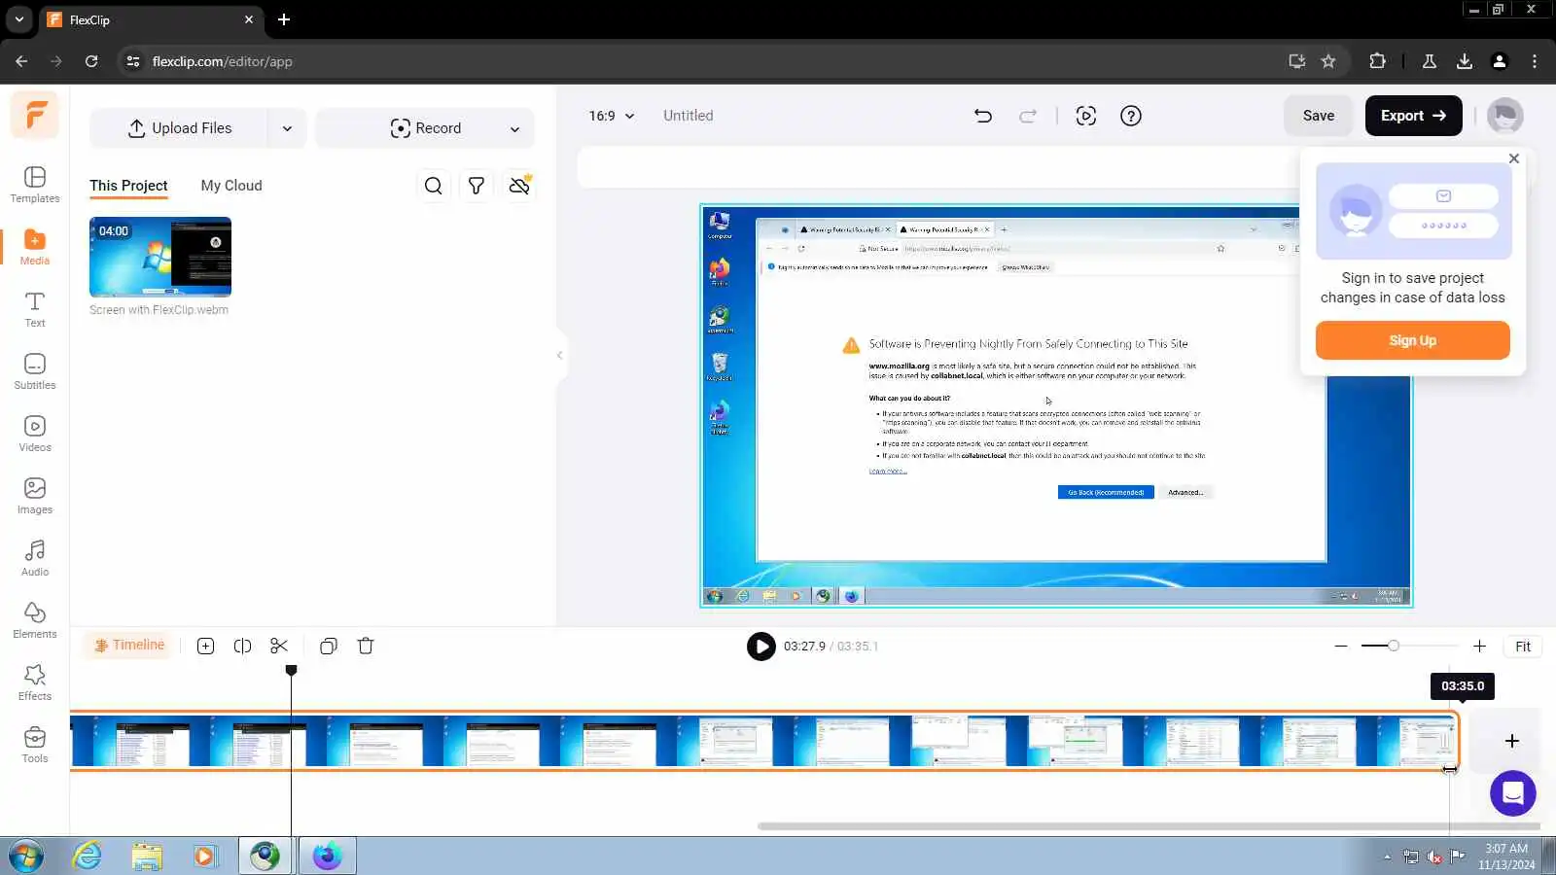
Task: Expand the Upload Files dropdown arrow
Action: 287,128
